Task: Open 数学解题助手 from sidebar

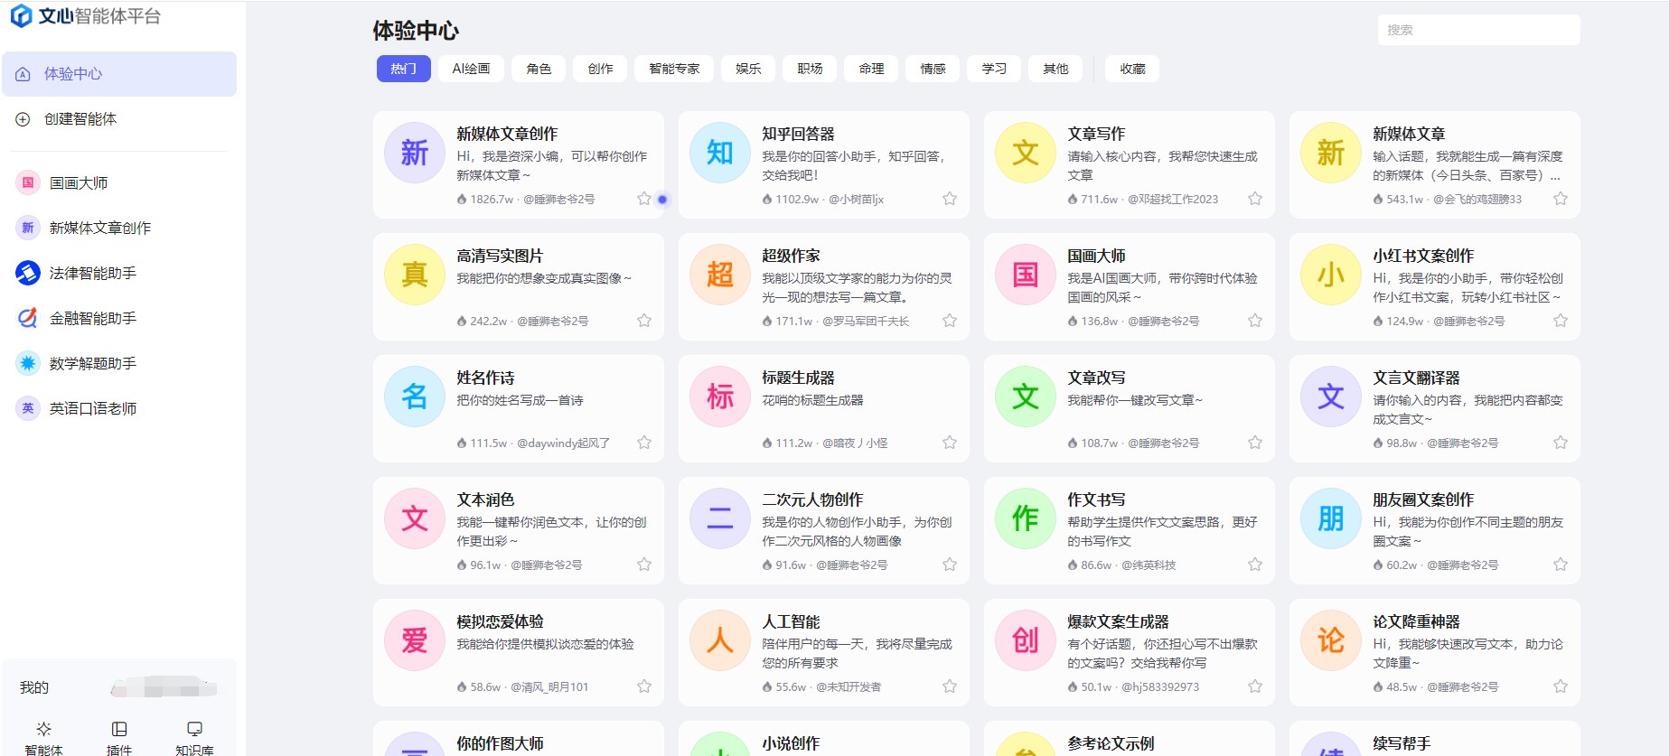Action: click(x=119, y=363)
